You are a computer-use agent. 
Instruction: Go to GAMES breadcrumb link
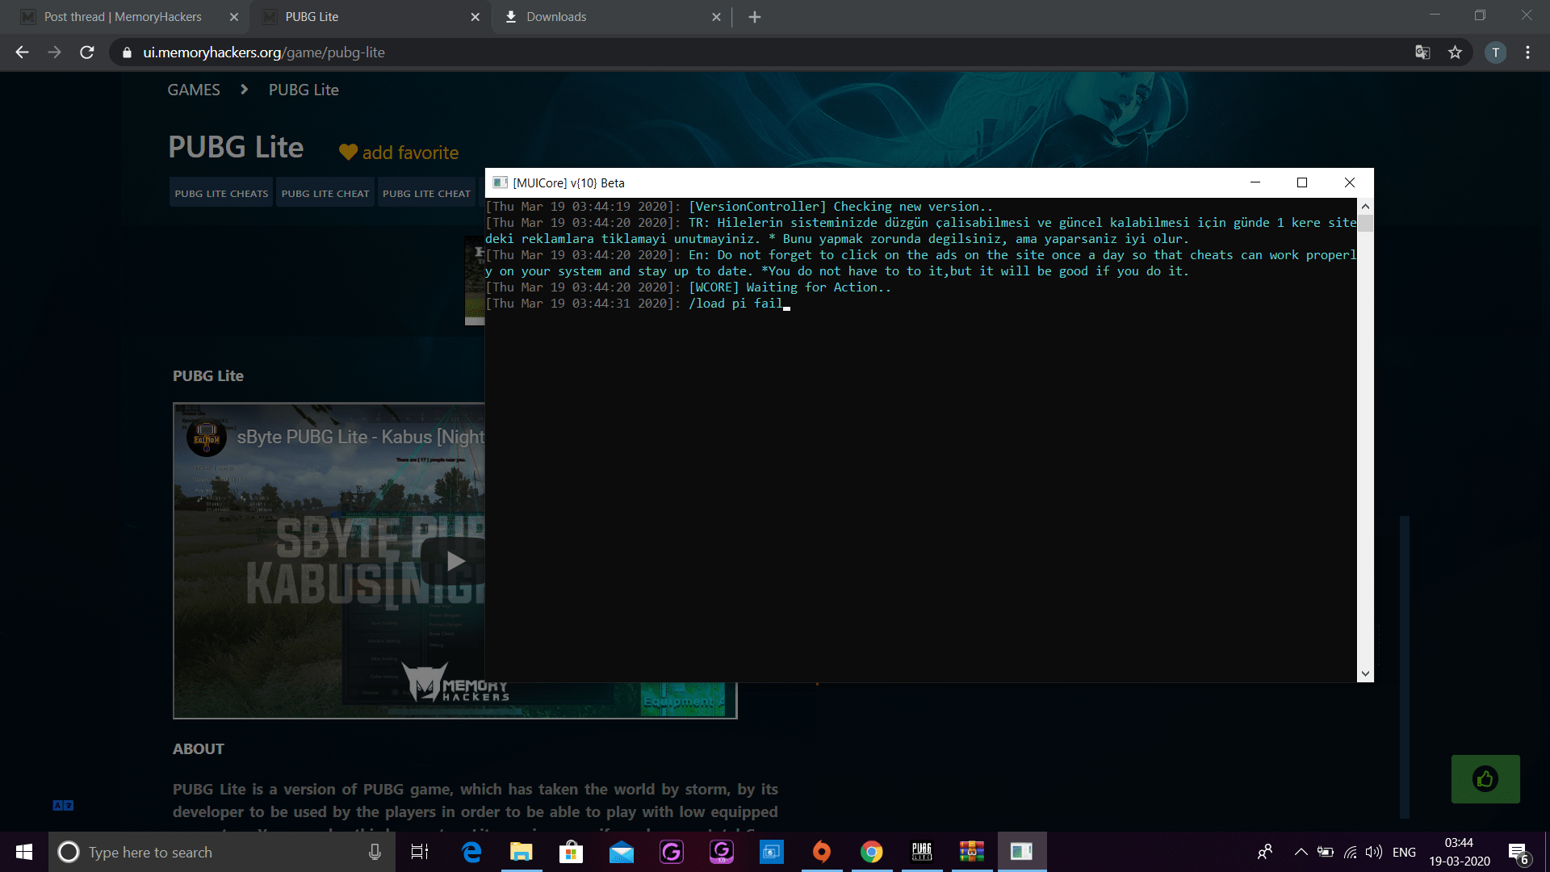(x=194, y=90)
